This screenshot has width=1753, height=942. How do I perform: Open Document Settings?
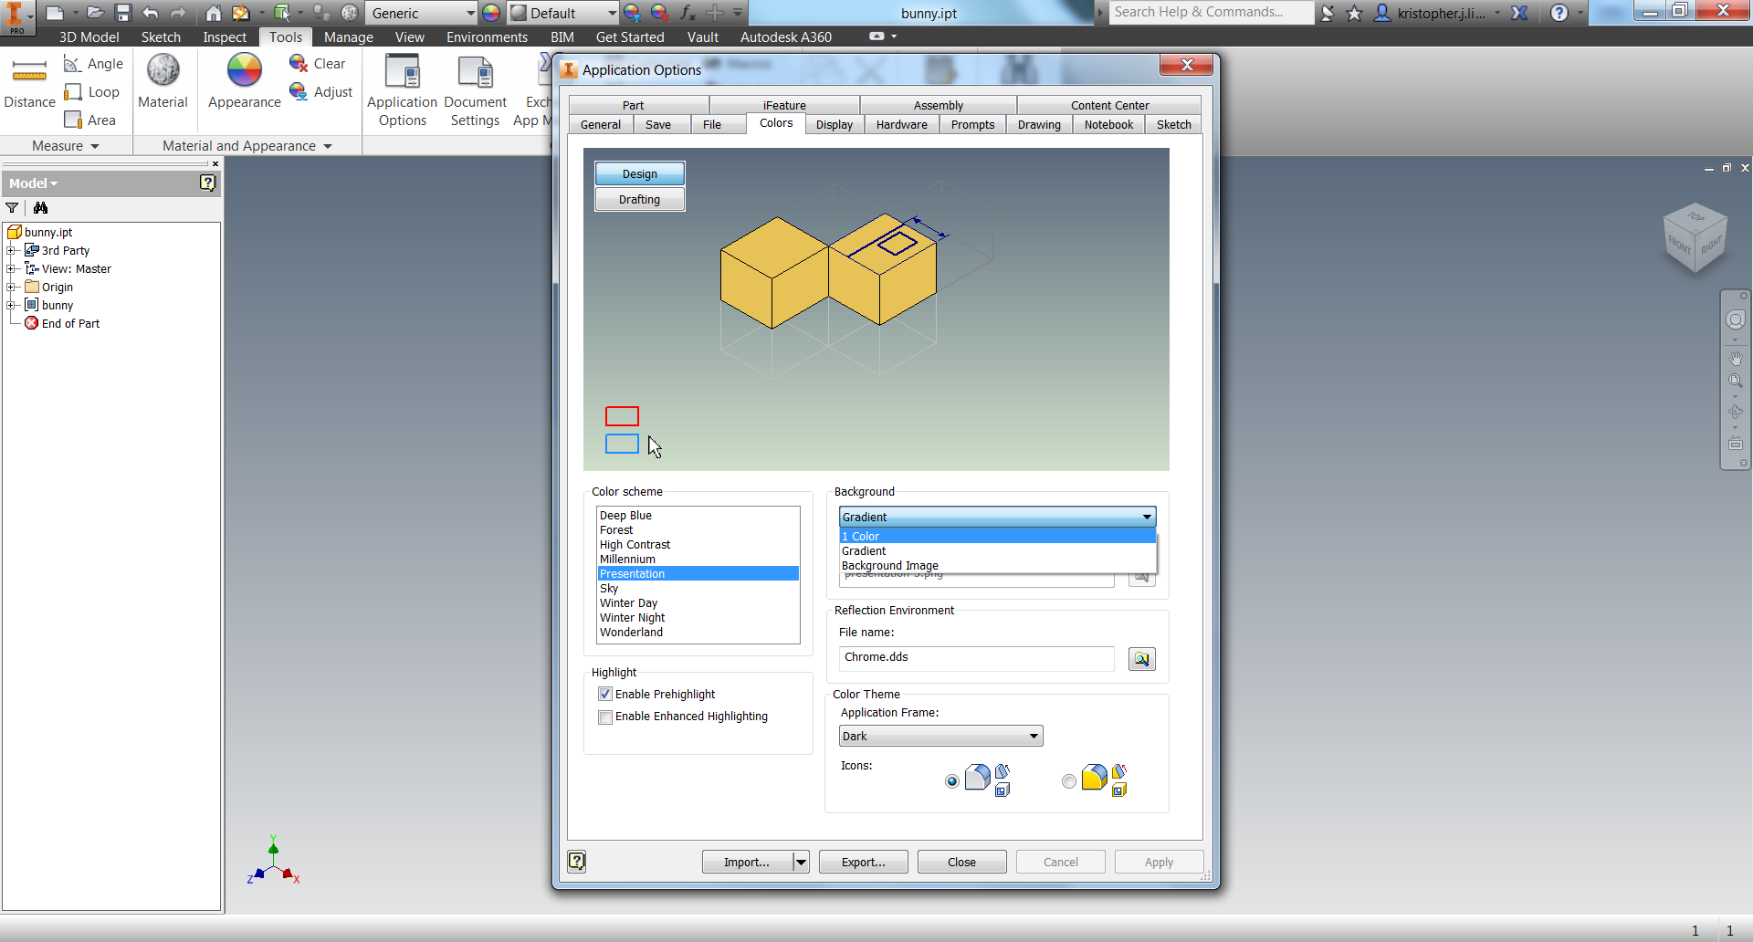(x=475, y=90)
